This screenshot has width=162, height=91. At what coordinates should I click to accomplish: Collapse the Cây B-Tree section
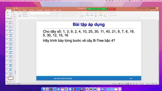(6, 19)
